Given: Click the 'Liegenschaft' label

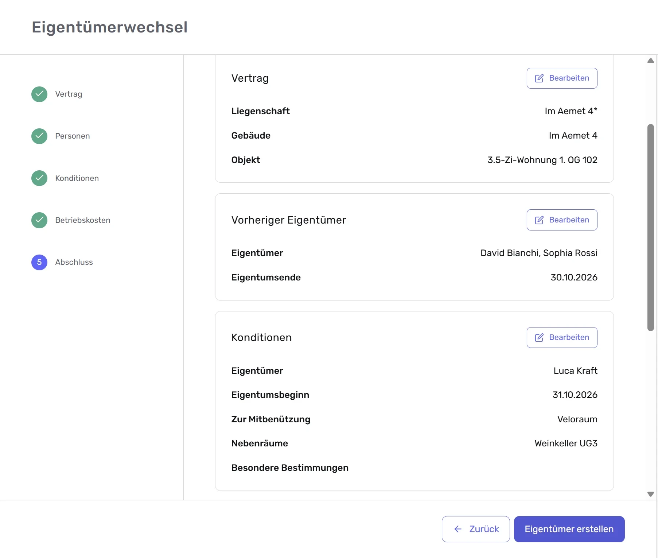Looking at the screenshot, I should click(261, 111).
